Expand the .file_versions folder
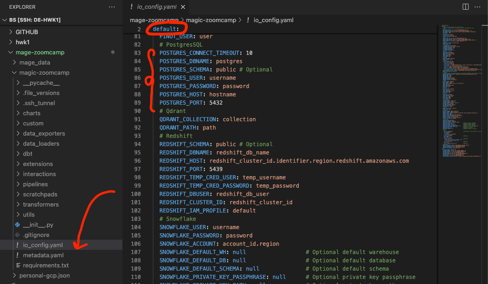Viewport: 488px width, 284px height. click(x=18, y=93)
